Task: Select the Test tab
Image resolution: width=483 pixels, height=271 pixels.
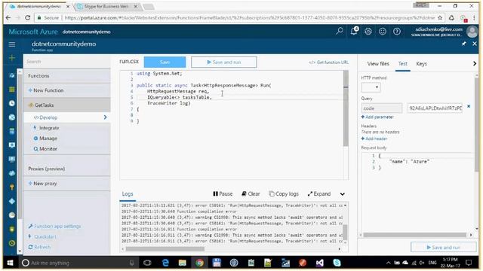Action: (x=402, y=64)
